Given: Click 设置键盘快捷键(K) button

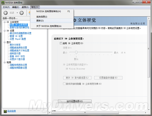Looking at the screenshot, I should coord(108,78).
